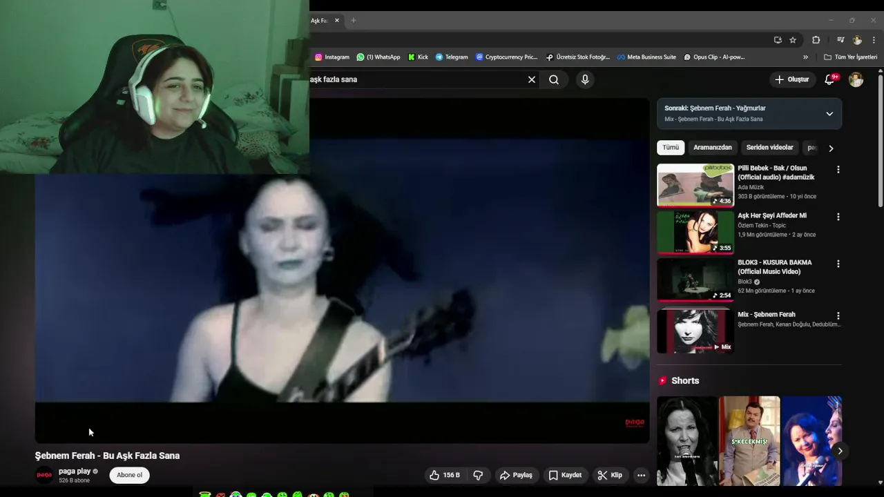Image resolution: width=884 pixels, height=497 pixels.
Task: Open the Telegram bookmark
Action: (x=452, y=57)
